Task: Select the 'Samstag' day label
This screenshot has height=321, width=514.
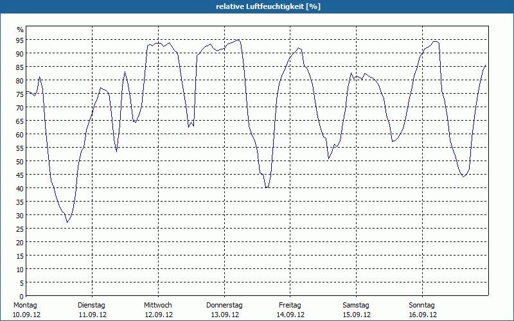Action: (356, 305)
